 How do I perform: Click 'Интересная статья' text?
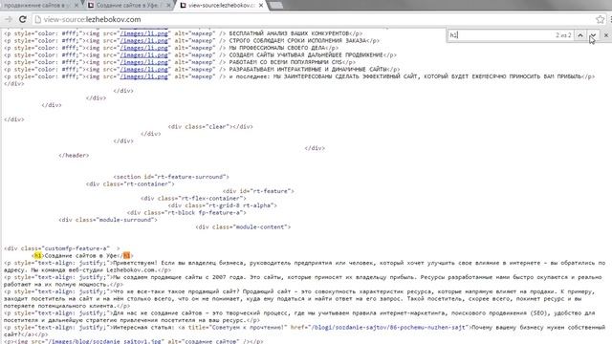coord(142,327)
